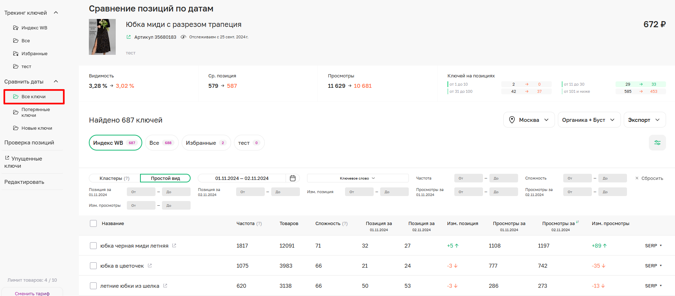
Task: Click sort icon on Просмотры за 02.11.2024
Action: (x=577, y=222)
